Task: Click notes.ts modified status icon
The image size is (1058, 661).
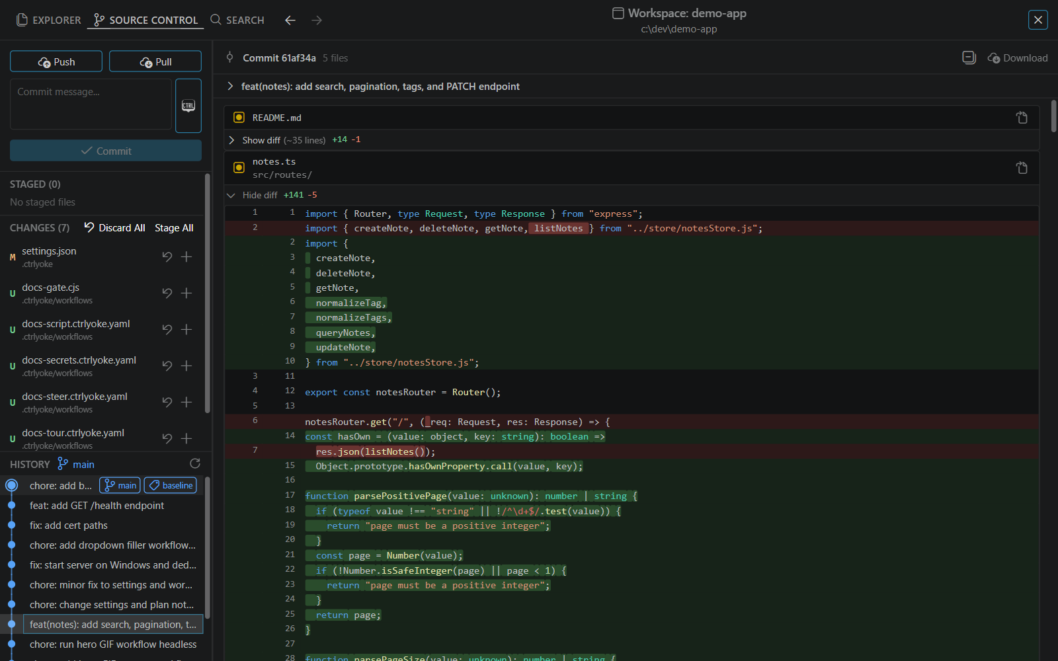Action: tap(239, 168)
